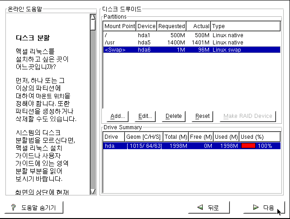
Task: Click the Make RAID Device button
Action: click(x=248, y=116)
